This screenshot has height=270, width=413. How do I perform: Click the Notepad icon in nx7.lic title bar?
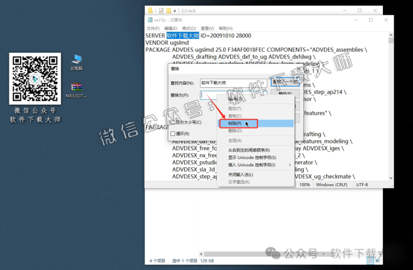click(x=150, y=19)
